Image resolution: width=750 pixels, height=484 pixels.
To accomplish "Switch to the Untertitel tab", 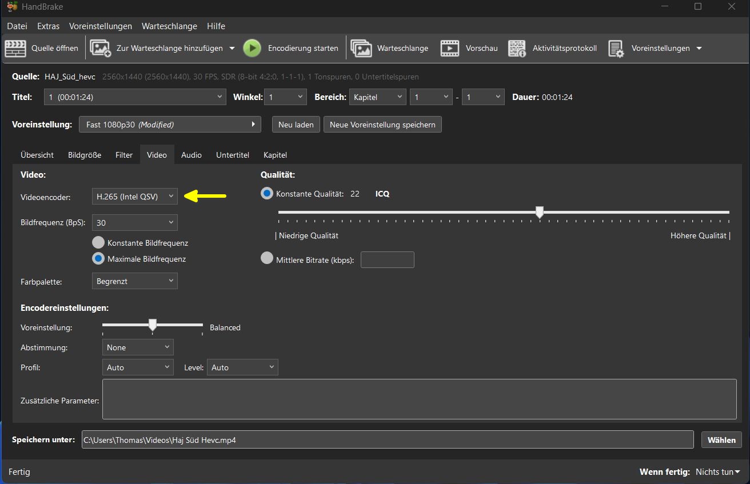I will (233, 155).
